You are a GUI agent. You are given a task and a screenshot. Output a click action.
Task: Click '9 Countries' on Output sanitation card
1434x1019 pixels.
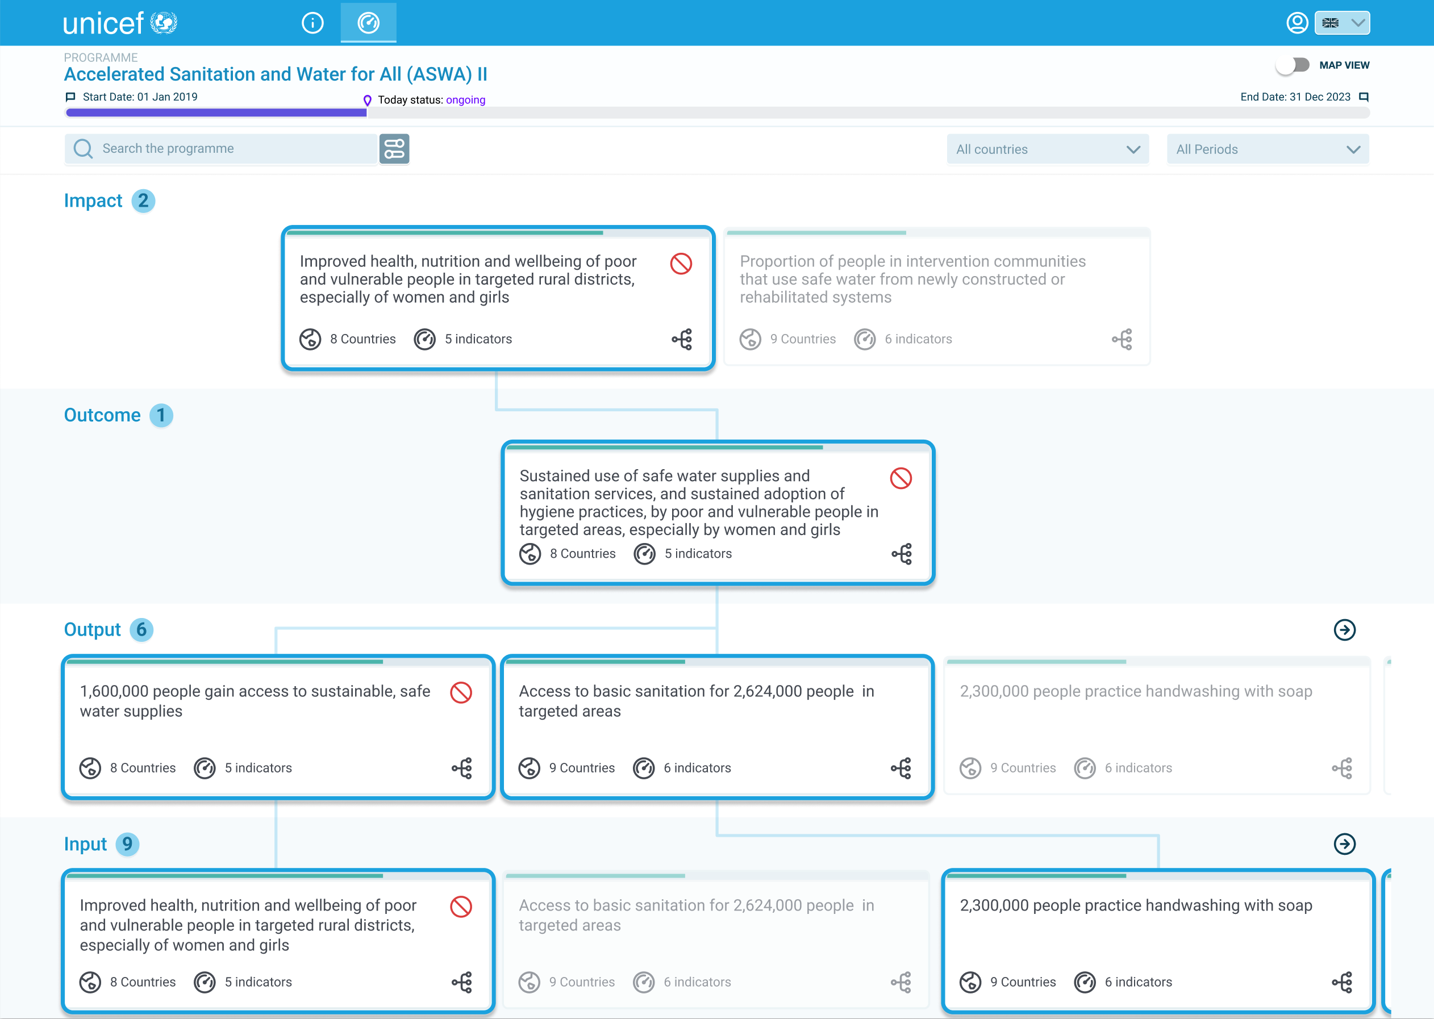(582, 769)
